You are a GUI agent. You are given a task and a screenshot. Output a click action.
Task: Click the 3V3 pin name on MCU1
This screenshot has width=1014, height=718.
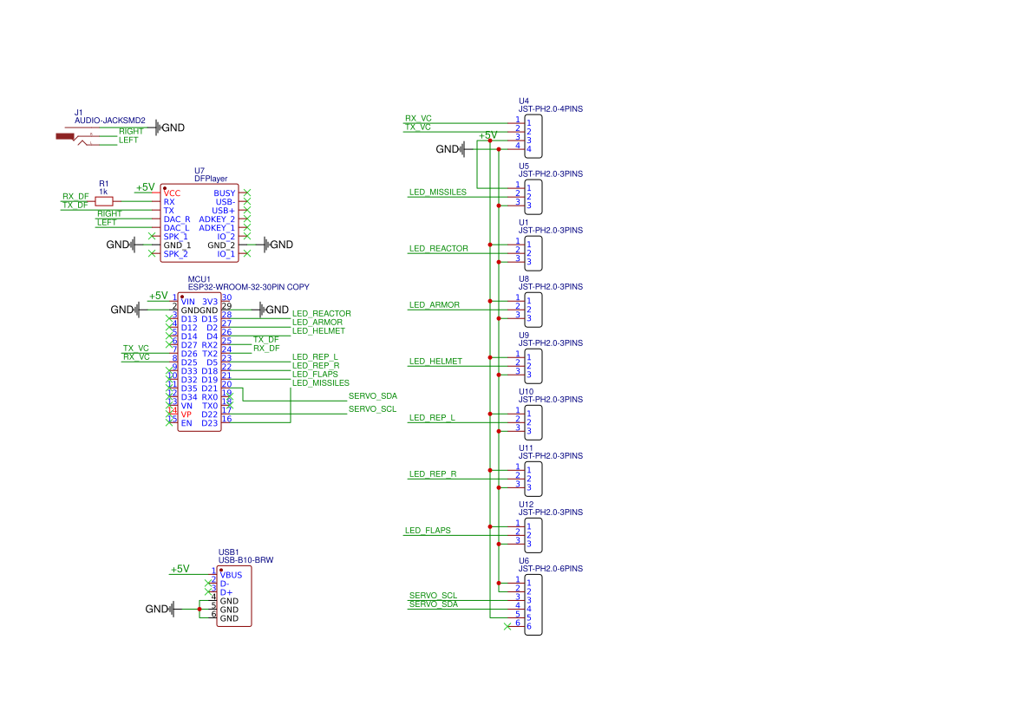click(x=210, y=302)
